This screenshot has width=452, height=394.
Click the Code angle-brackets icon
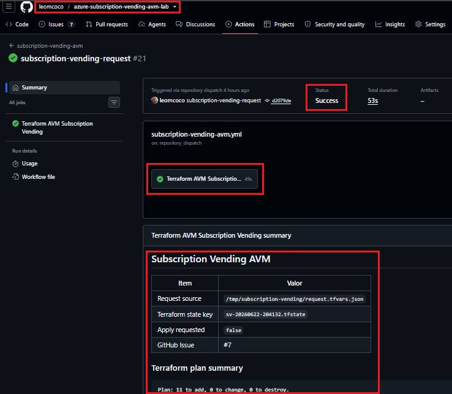click(x=9, y=25)
